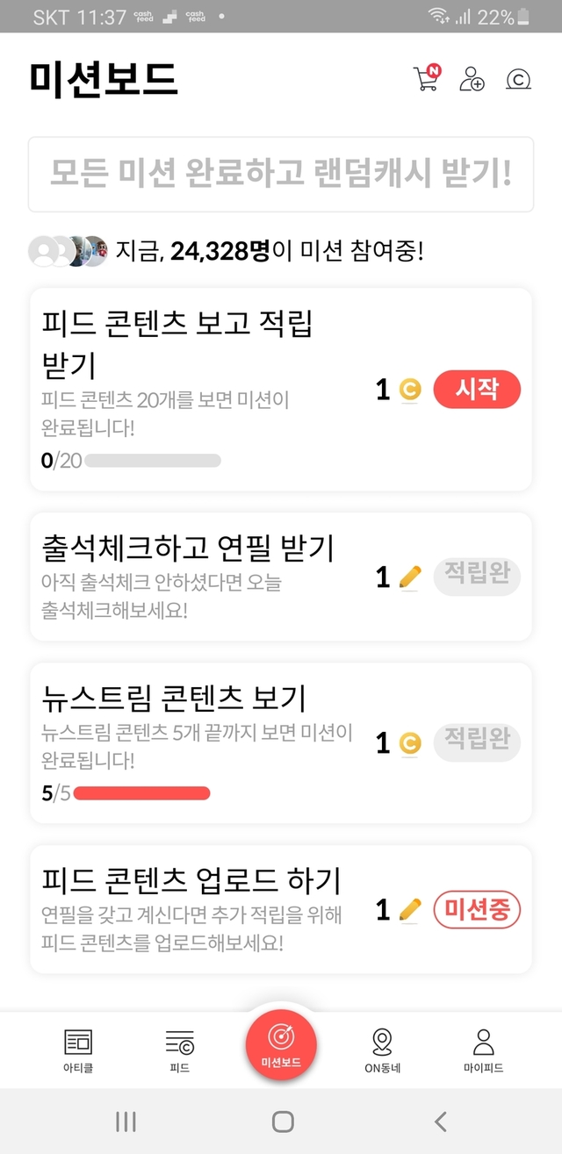Click the 0/20 feed progress bar
The image size is (562, 1154).
coord(152,461)
